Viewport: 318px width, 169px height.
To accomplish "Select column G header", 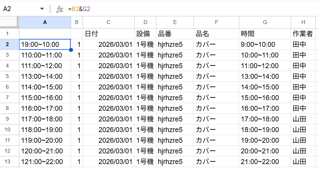I will click(265, 22).
